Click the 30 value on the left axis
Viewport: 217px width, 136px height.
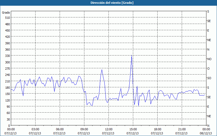(x=8, y=119)
